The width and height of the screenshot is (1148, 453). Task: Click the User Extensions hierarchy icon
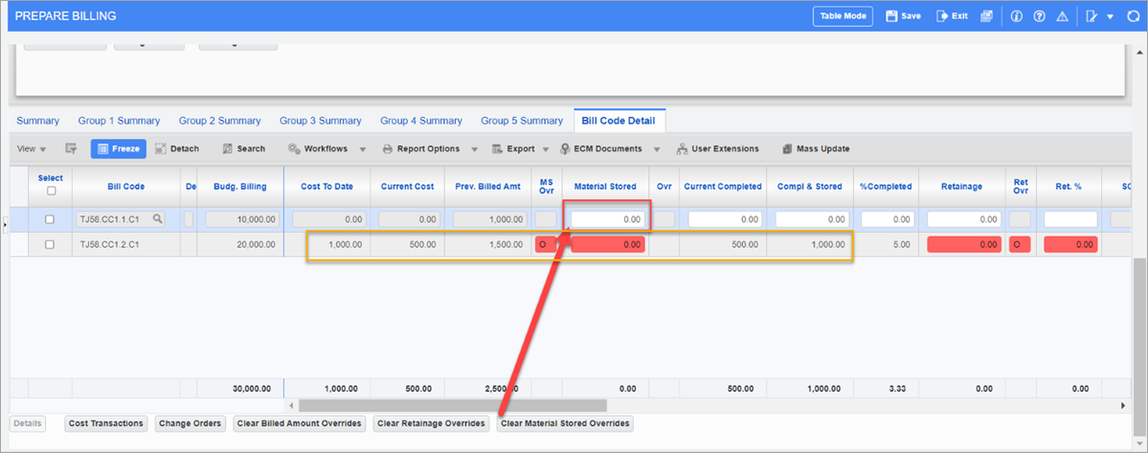pyautogui.click(x=683, y=148)
